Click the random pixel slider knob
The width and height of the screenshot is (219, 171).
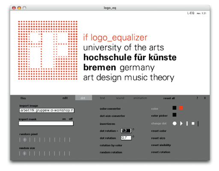[25, 140]
